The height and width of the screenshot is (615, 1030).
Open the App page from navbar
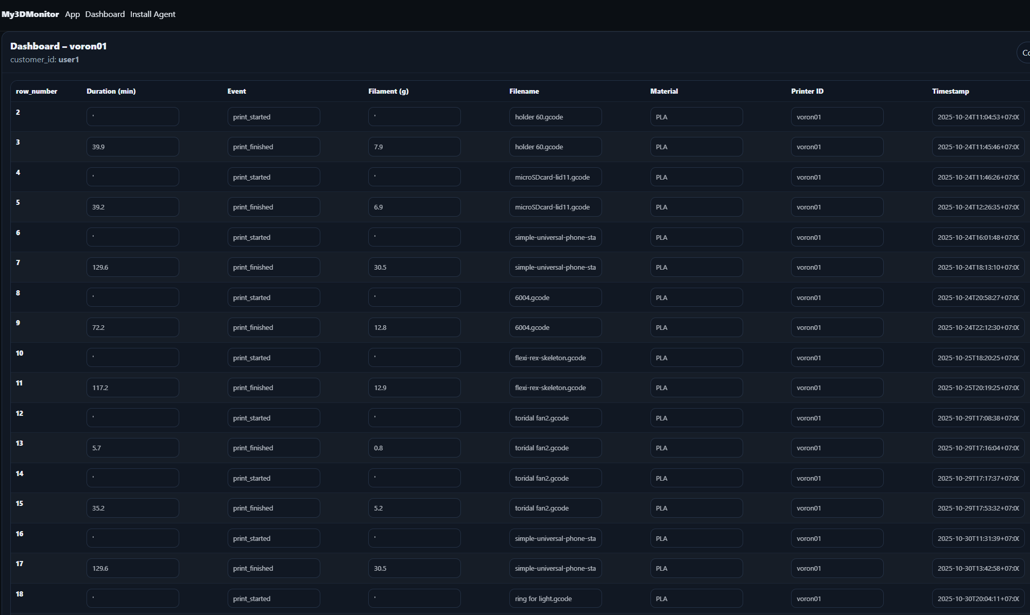[72, 14]
